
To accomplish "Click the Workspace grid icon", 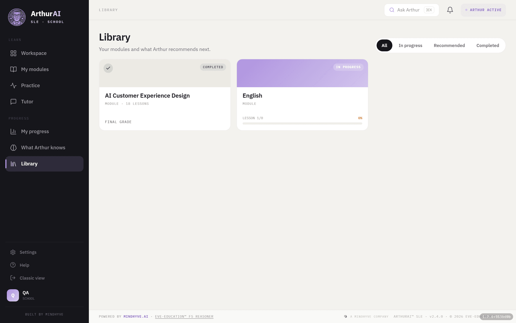I will [13, 53].
